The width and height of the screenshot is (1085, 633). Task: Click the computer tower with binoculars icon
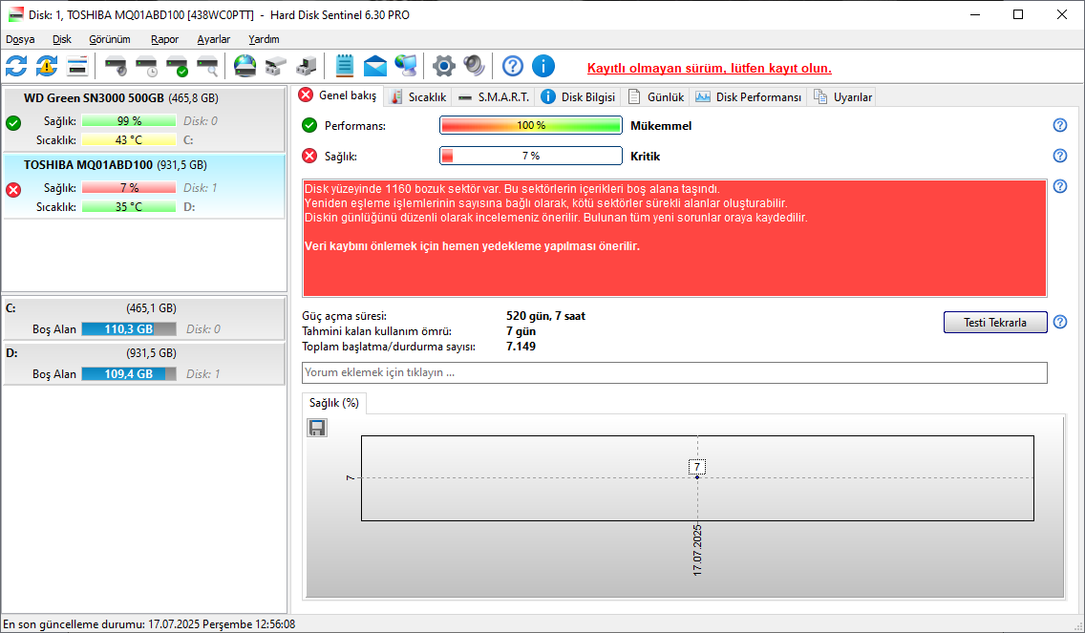click(307, 67)
